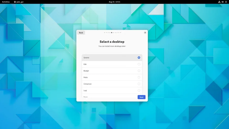Image resolution: width=229 pixels, height=129 pixels.
Task: Select the Cinnamon radio button
Action: pos(139,84)
